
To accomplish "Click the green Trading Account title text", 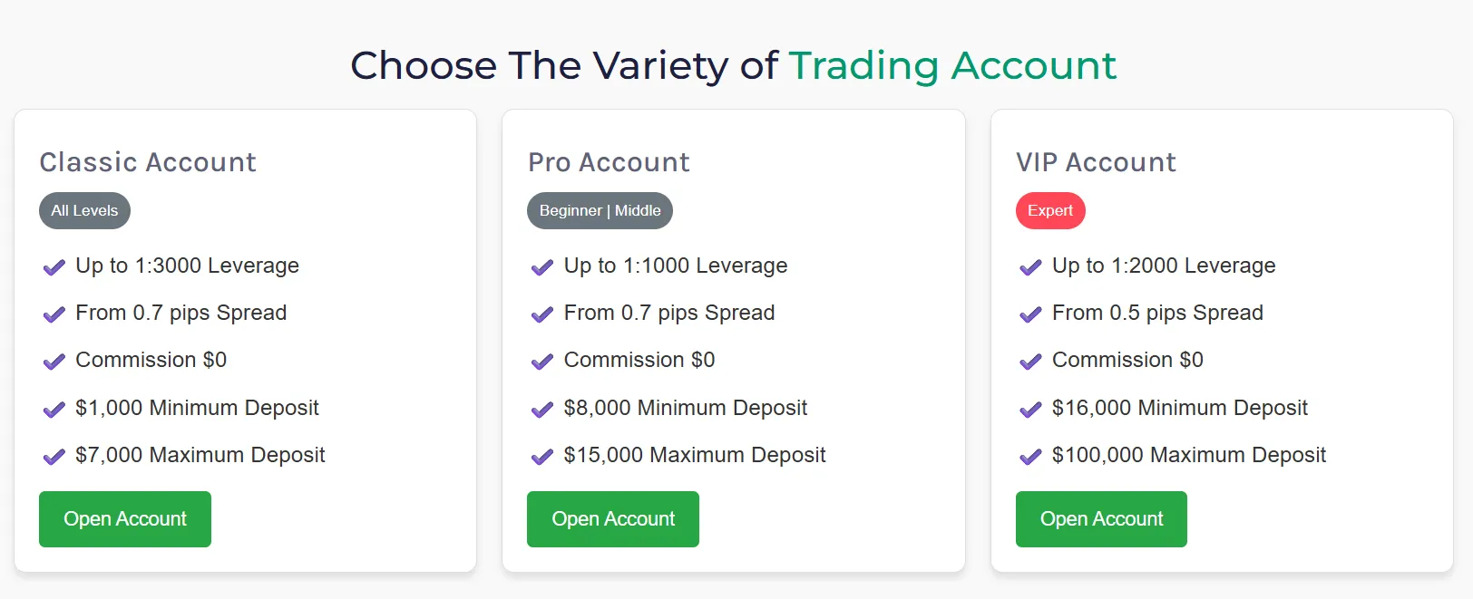I will (x=952, y=66).
